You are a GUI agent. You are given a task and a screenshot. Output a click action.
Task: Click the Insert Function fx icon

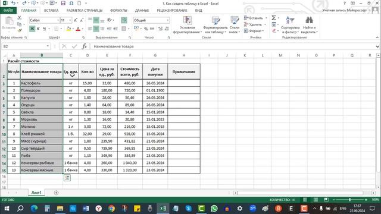click(85, 46)
